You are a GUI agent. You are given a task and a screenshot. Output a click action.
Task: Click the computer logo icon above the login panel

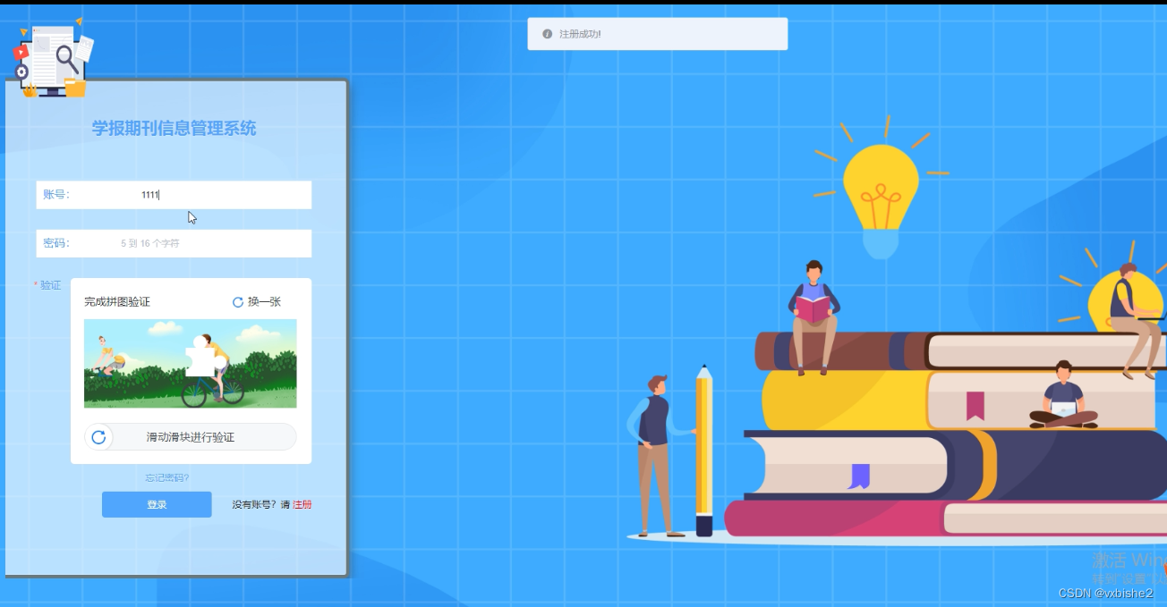coord(54,56)
